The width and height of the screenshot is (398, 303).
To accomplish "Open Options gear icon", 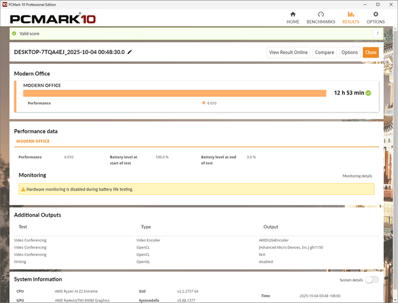I will tap(376, 14).
